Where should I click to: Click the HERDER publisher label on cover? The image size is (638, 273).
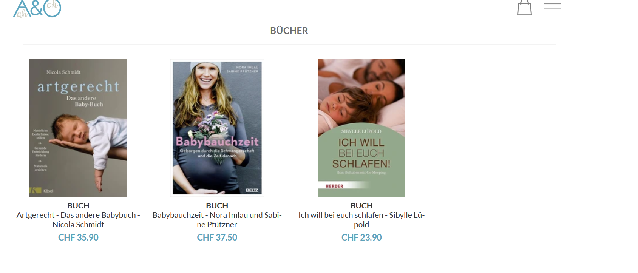(x=334, y=186)
